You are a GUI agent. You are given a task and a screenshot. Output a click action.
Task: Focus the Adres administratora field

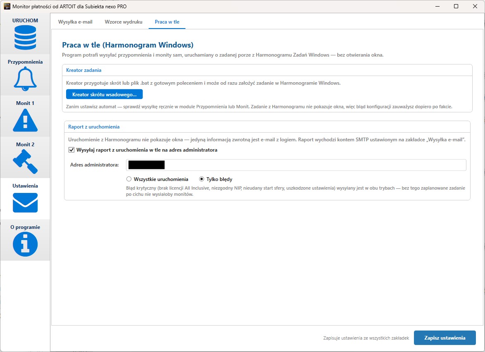coord(296,165)
